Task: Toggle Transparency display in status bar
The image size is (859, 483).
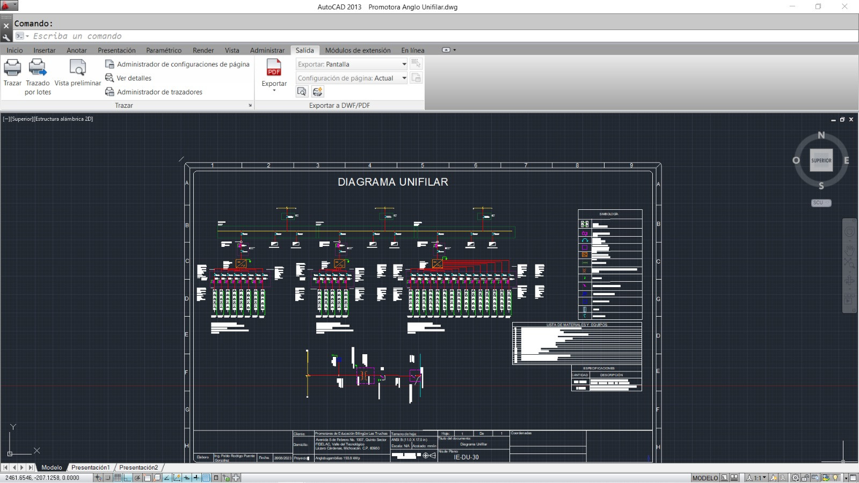Action: (206, 478)
